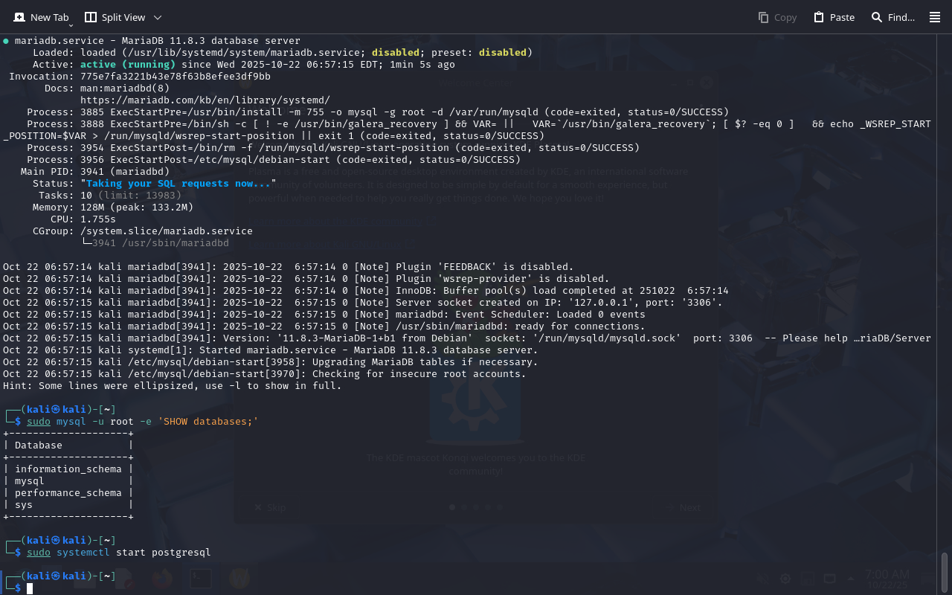Click the performance_schema database row
Viewport: 952px width, 595px height.
pyautogui.click(x=68, y=492)
